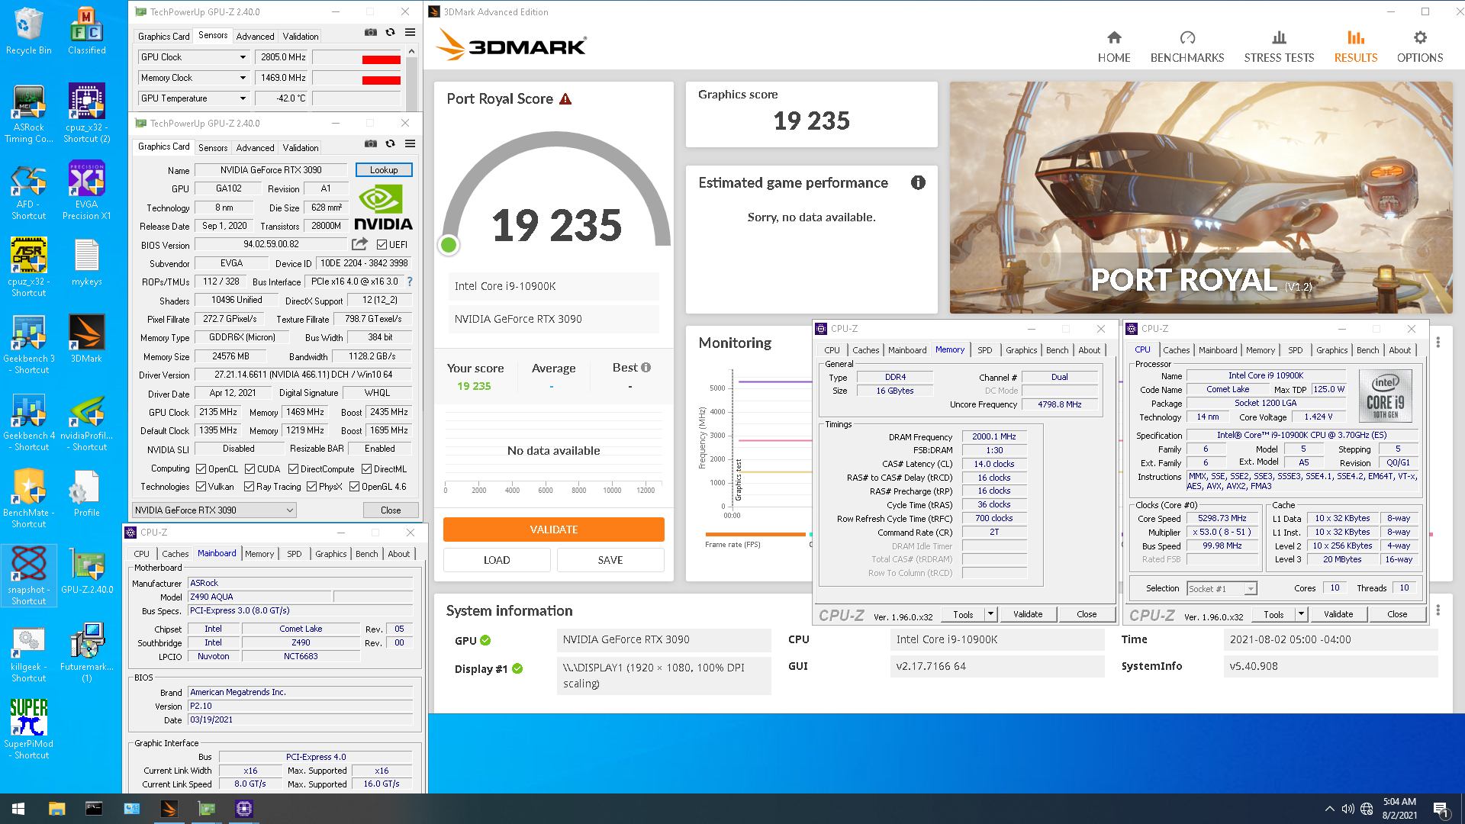
Task: Click the Memory Clock red sensor graph
Action: [x=357, y=78]
